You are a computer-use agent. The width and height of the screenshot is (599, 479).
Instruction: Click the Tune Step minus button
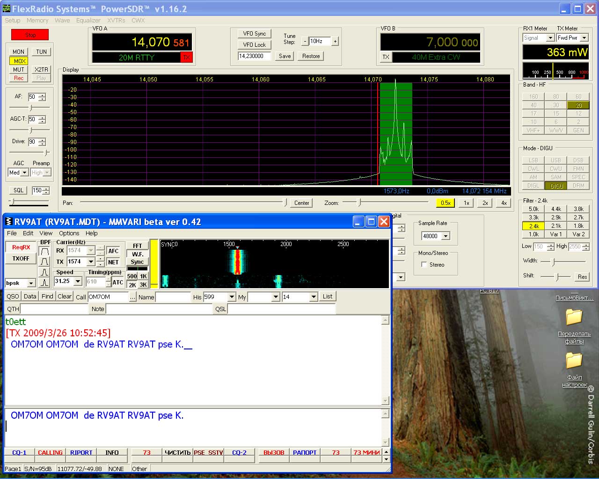(x=305, y=41)
